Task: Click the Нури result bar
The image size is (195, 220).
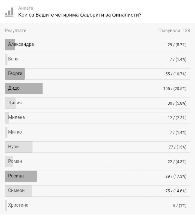Action: pos(97,147)
